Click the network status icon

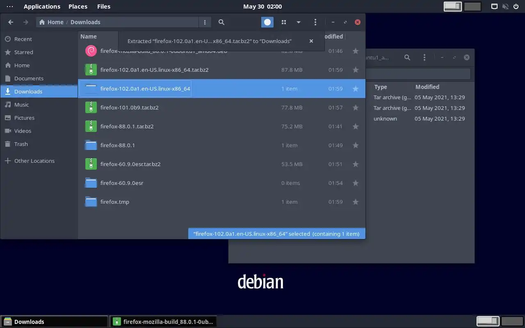[x=495, y=7]
